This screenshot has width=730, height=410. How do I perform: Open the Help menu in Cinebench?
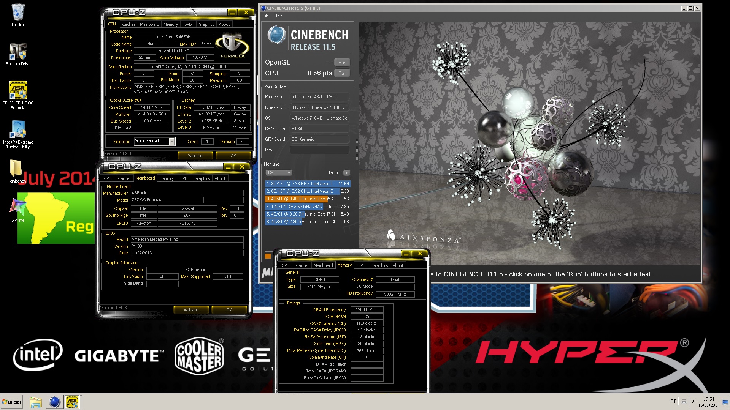click(278, 16)
